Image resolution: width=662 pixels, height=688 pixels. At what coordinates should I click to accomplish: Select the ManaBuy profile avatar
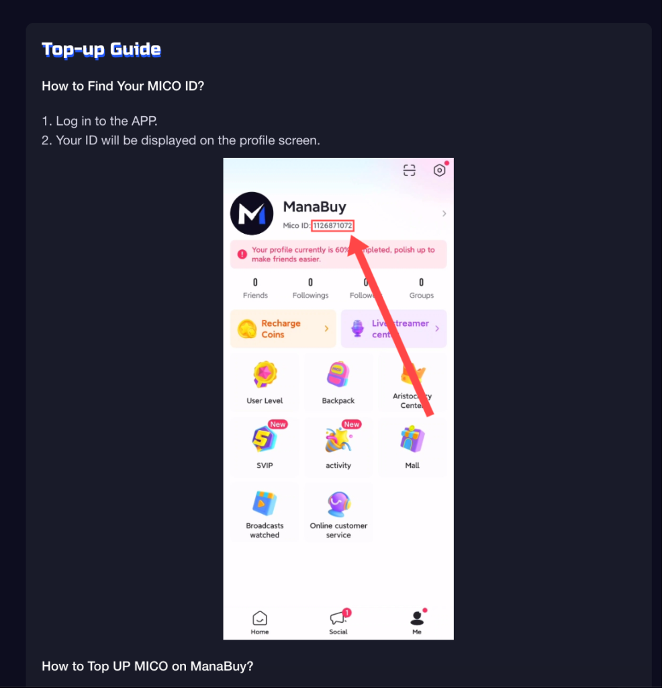click(x=252, y=214)
